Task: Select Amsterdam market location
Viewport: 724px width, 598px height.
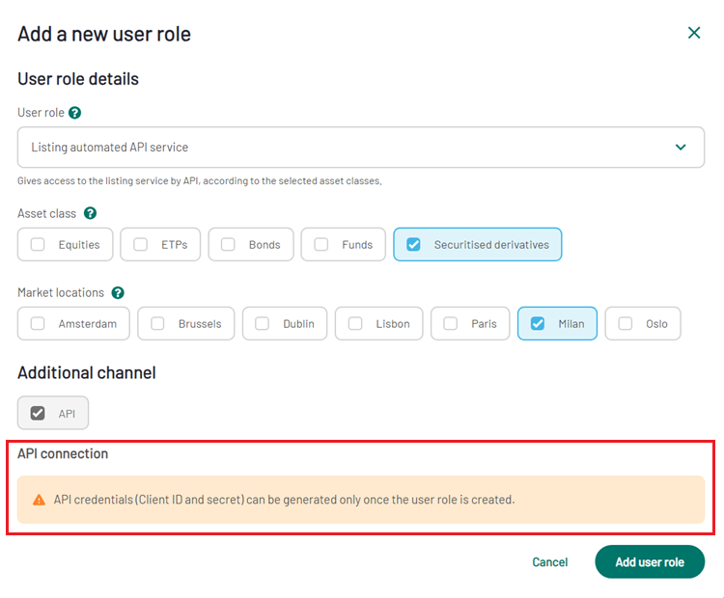Action: tap(39, 324)
